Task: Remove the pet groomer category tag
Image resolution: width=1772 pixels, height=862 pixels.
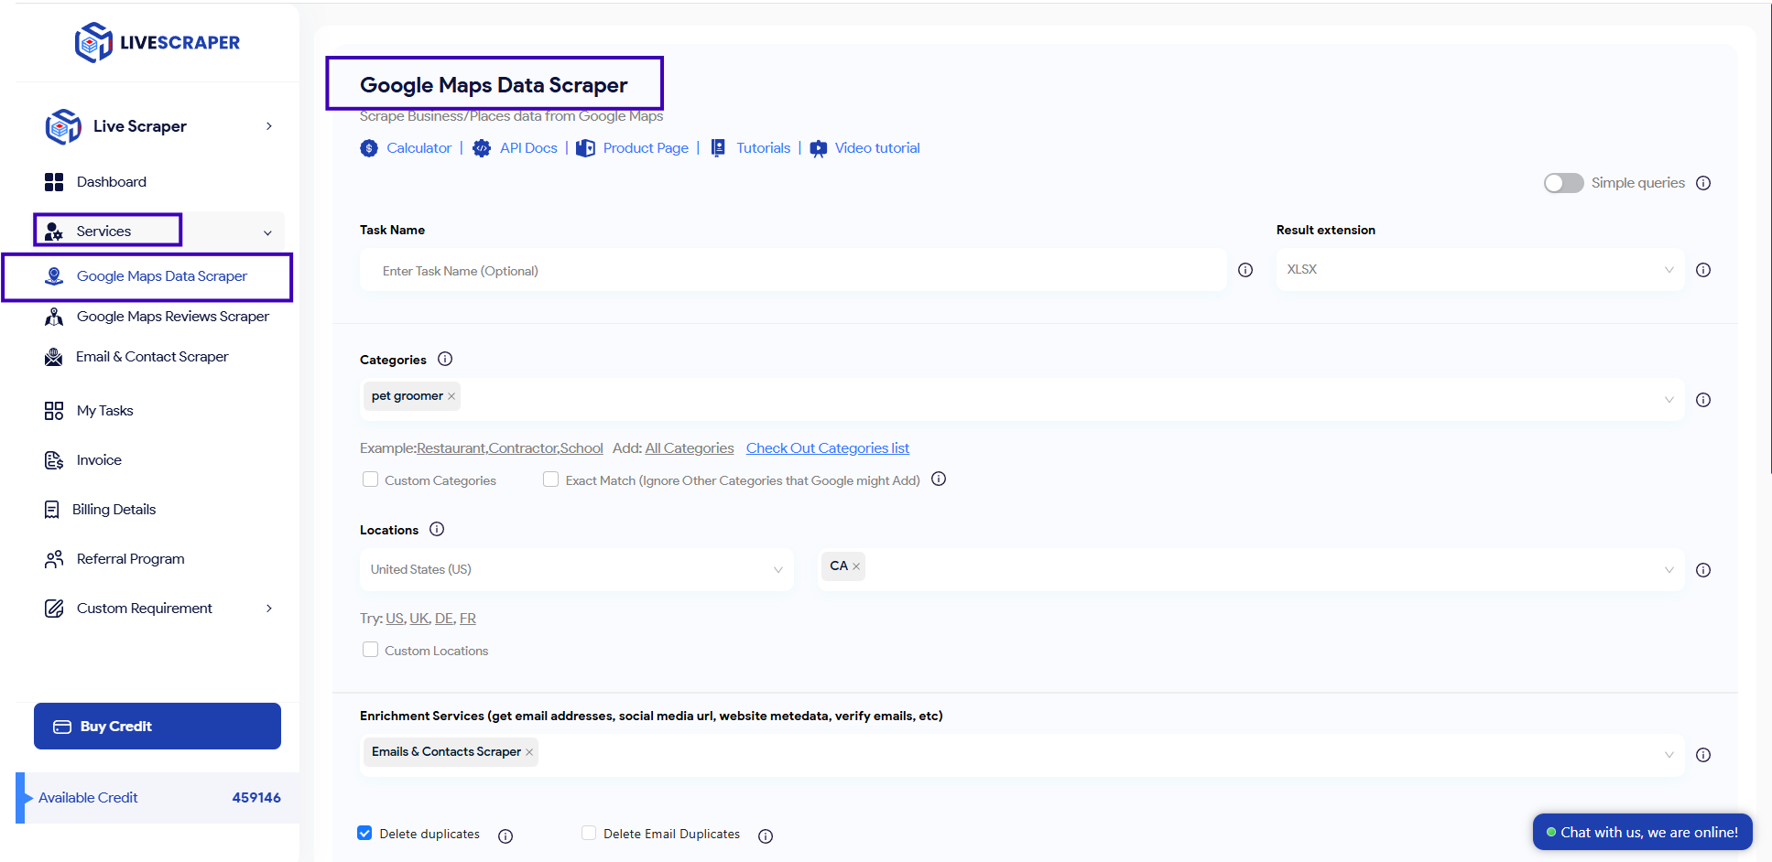Action: click(451, 396)
